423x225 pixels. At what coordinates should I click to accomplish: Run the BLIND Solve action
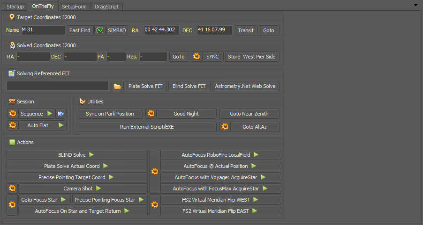tap(76, 155)
